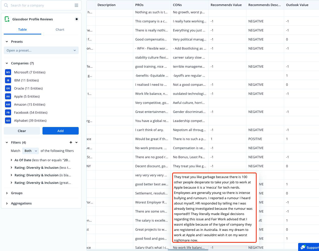Click 'Gender discriminati...' CONs cell

pyautogui.click(x=190, y=112)
